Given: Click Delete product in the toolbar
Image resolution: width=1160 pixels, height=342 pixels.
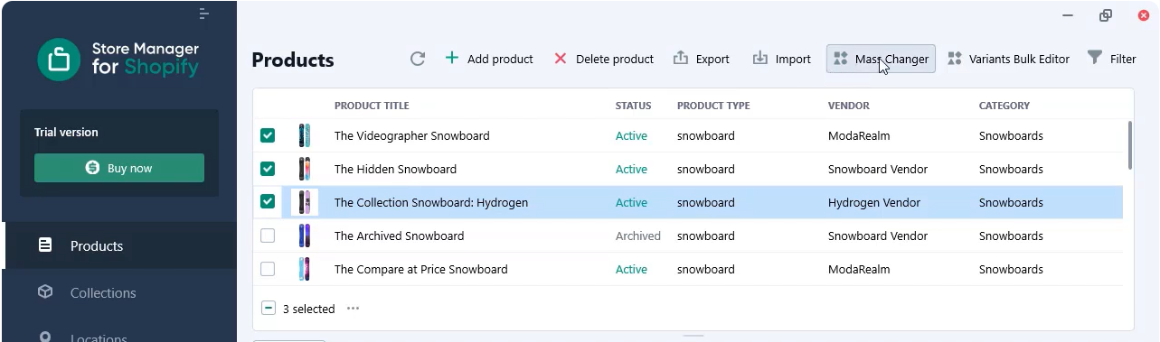Looking at the screenshot, I should tap(603, 59).
